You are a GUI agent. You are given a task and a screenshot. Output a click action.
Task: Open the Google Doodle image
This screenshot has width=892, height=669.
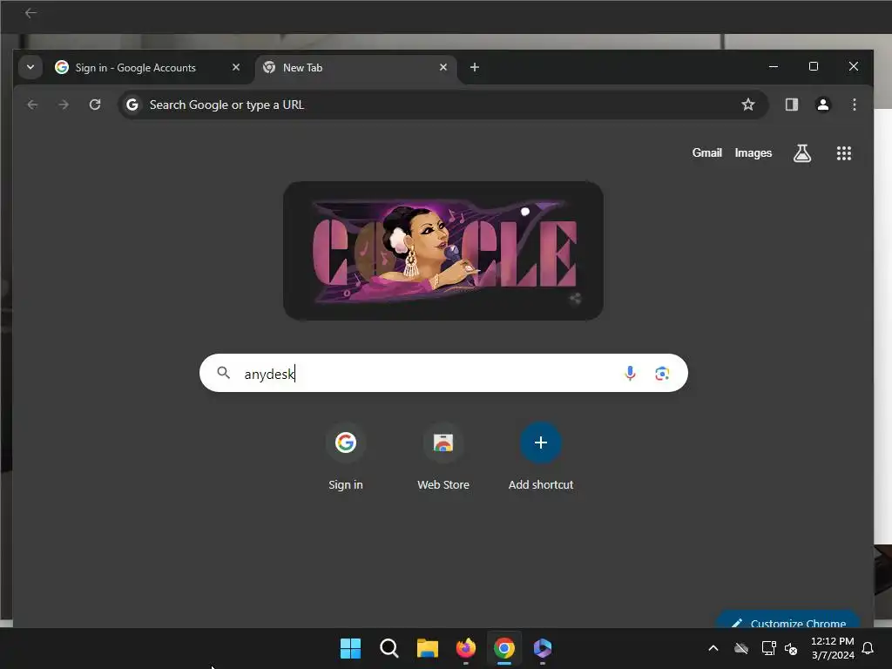click(443, 250)
